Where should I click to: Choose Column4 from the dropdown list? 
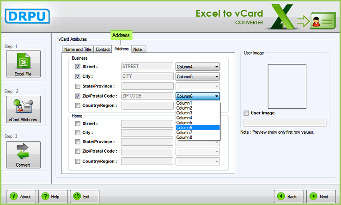198,118
